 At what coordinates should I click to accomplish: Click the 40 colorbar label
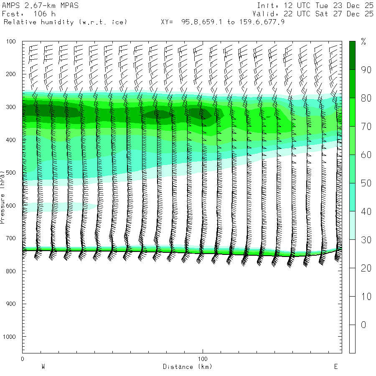[x=366, y=211]
